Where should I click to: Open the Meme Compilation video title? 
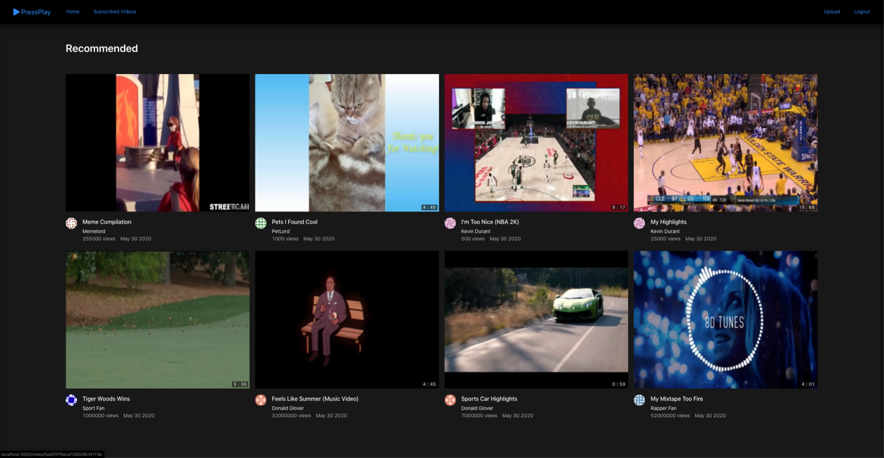coord(106,222)
